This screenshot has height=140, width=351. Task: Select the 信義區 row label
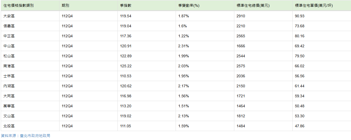pyautogui.click(x=9, y=26)
